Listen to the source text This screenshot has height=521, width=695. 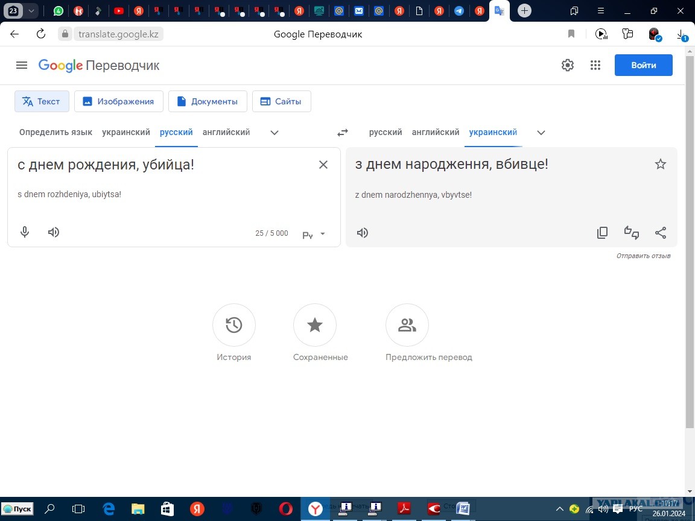[x=54, y=232]
